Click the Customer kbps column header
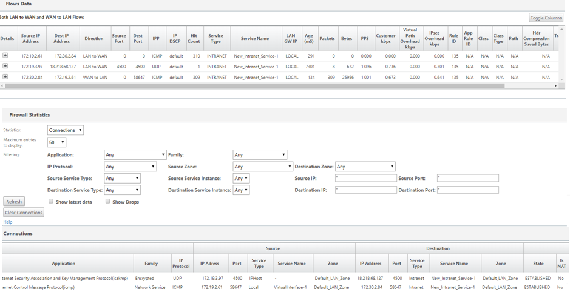 coord(385,38)
